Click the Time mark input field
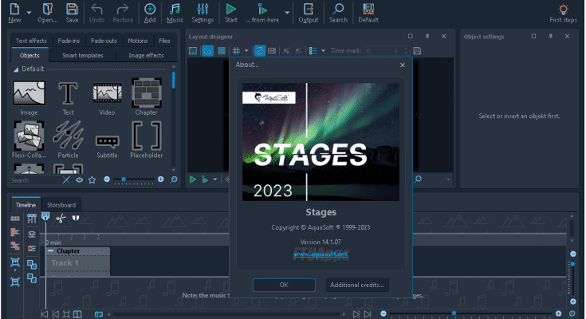 (x=387, y=50)
